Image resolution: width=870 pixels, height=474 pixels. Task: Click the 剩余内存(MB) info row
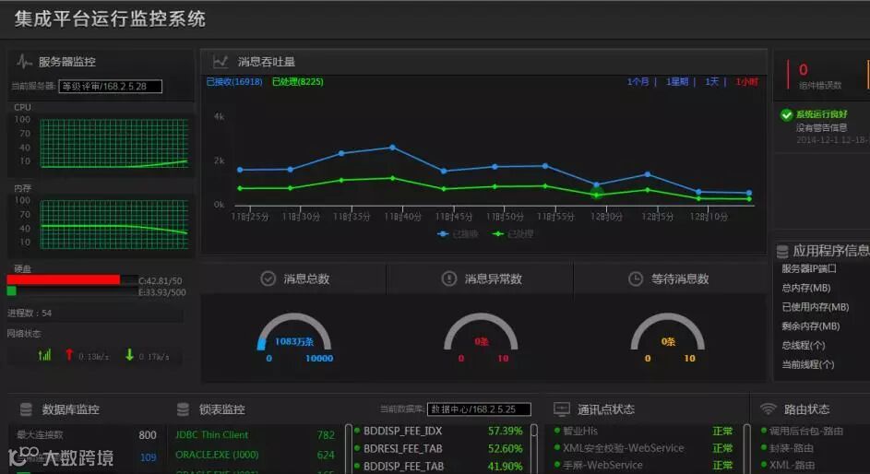pos(811,326)
